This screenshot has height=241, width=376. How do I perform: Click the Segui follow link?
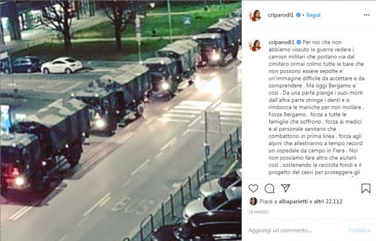[313, 15]
